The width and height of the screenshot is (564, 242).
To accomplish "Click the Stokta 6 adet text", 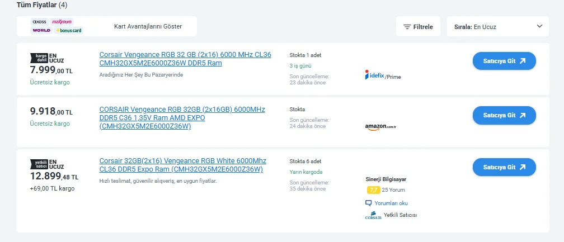I will 305,162.
